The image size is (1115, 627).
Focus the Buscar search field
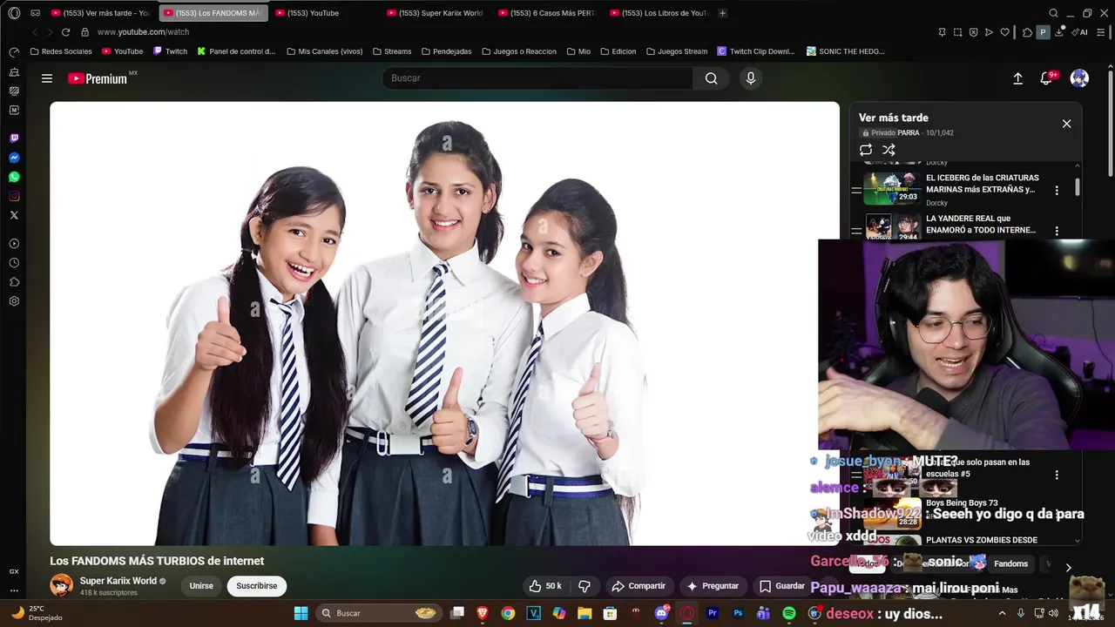tap(537, 78)
